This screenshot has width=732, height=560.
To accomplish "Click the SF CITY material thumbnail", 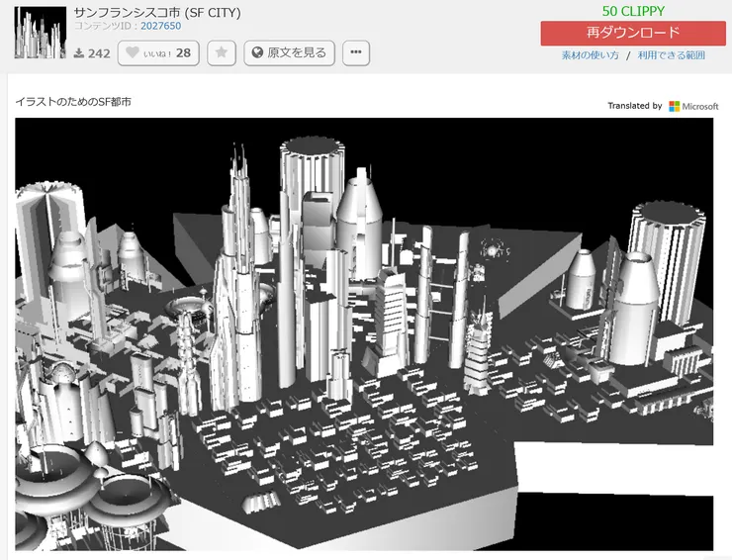I will tap(41, 33).
